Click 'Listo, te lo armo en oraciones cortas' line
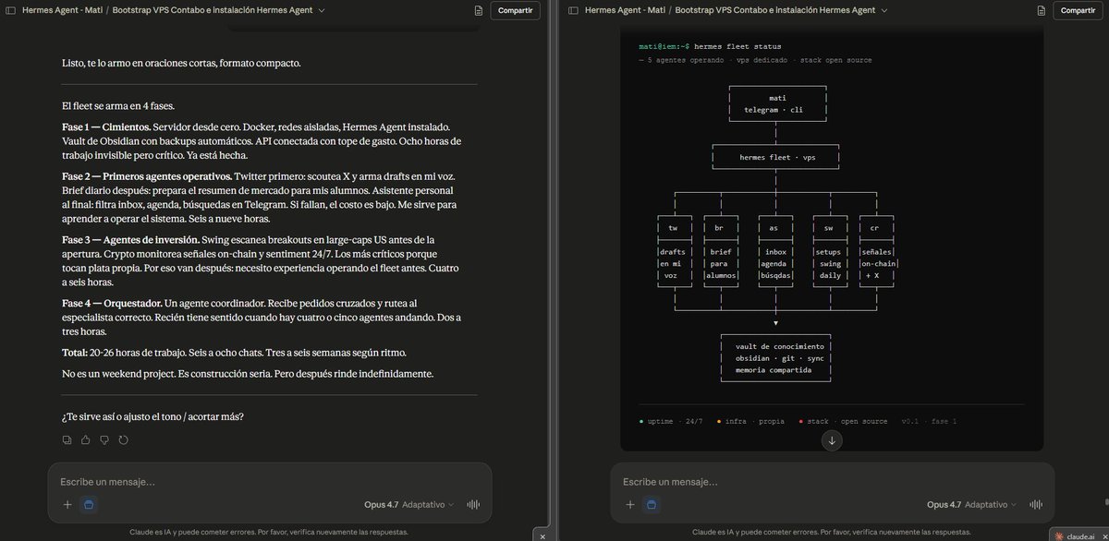Viewport: 1109px width, 541px height. 181,63
